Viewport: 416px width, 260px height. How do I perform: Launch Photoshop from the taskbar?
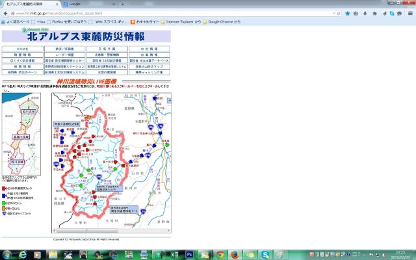point(190,253)
